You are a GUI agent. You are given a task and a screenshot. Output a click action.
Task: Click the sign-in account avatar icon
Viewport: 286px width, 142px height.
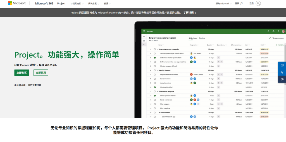(258, 3)
